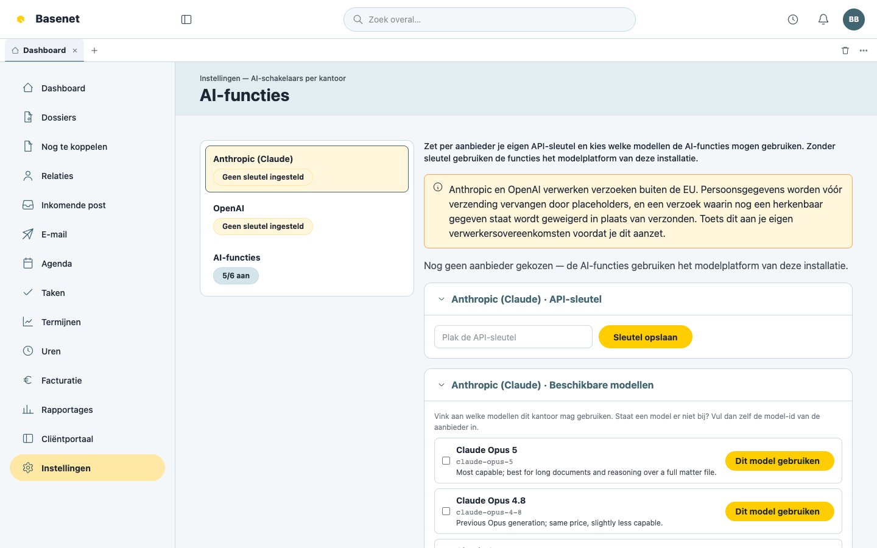Close the Dashboard tab
Viewport: 877px width, 548px height.
click(x=75, y=51)
